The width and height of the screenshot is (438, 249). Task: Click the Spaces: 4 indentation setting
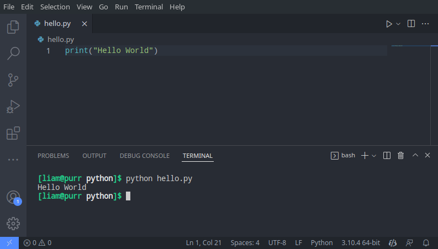(245, 243)
